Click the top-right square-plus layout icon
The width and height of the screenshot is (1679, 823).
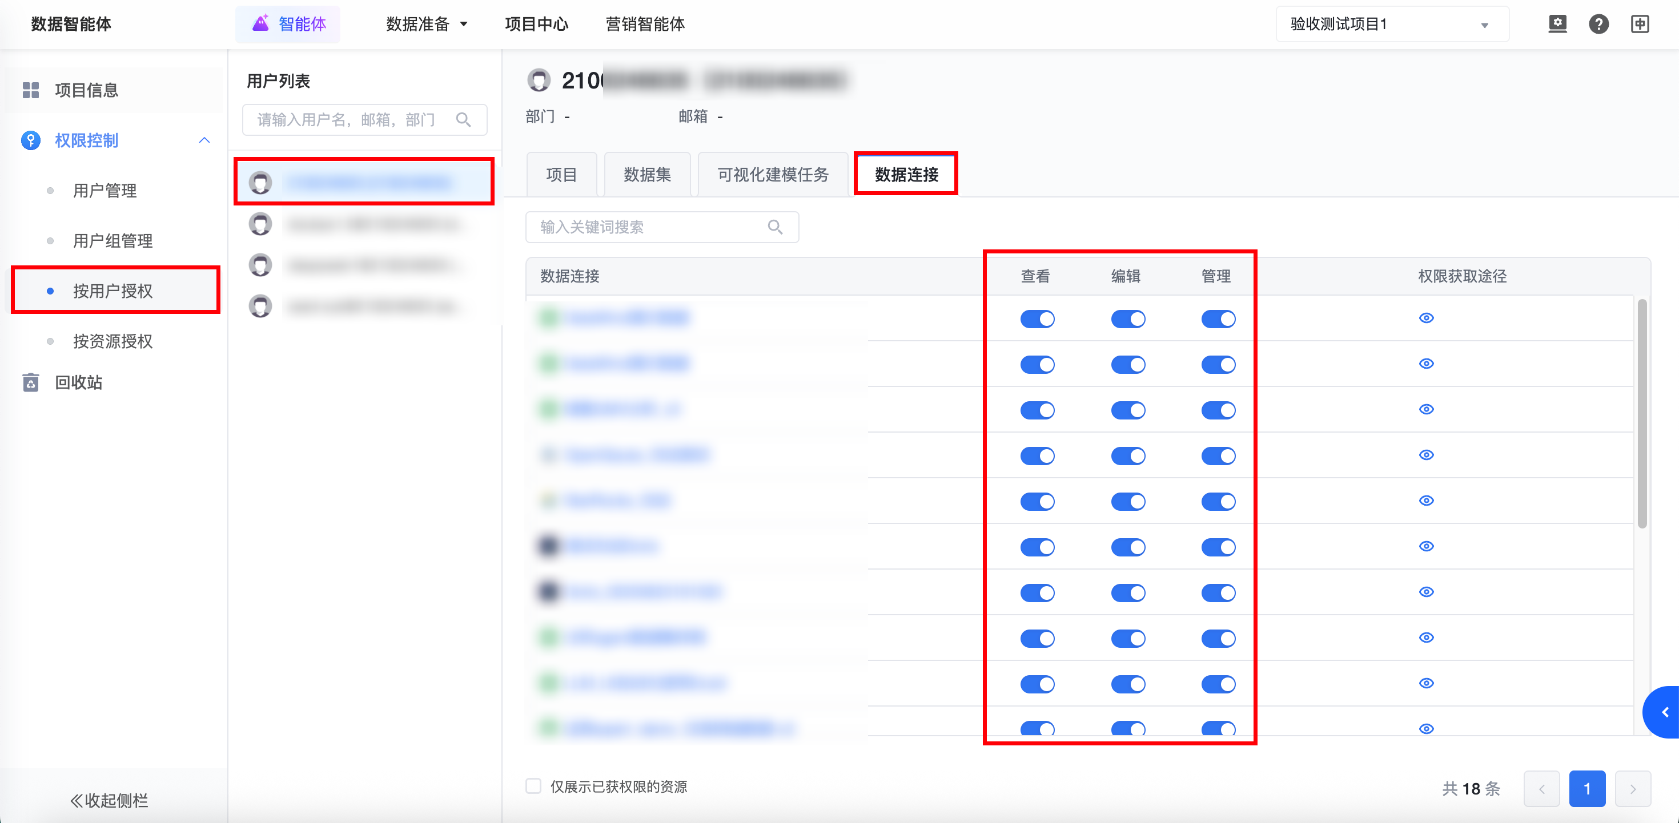(x=1640, y=24)
